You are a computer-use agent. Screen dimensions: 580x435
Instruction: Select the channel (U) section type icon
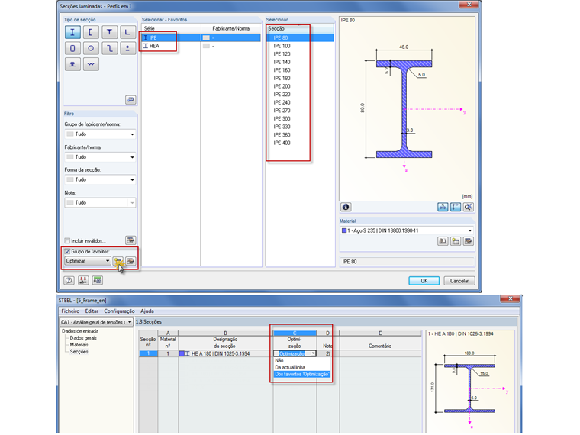click(91, 32)
